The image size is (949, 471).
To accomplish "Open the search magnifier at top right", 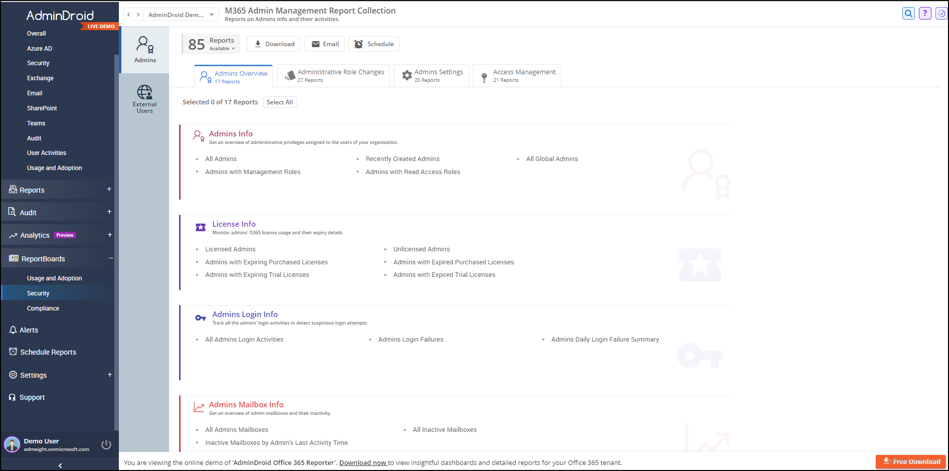I will [x=908, y=13].
